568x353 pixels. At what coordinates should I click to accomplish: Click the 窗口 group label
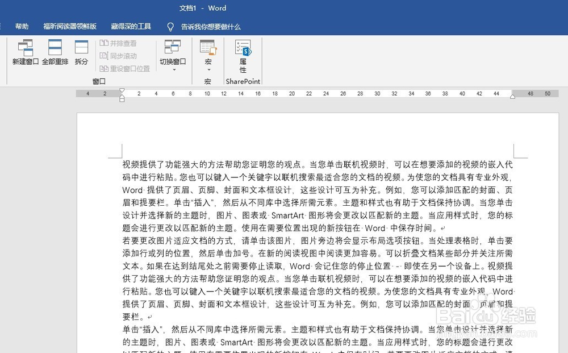pyautogui.click(x=99, y=81)
